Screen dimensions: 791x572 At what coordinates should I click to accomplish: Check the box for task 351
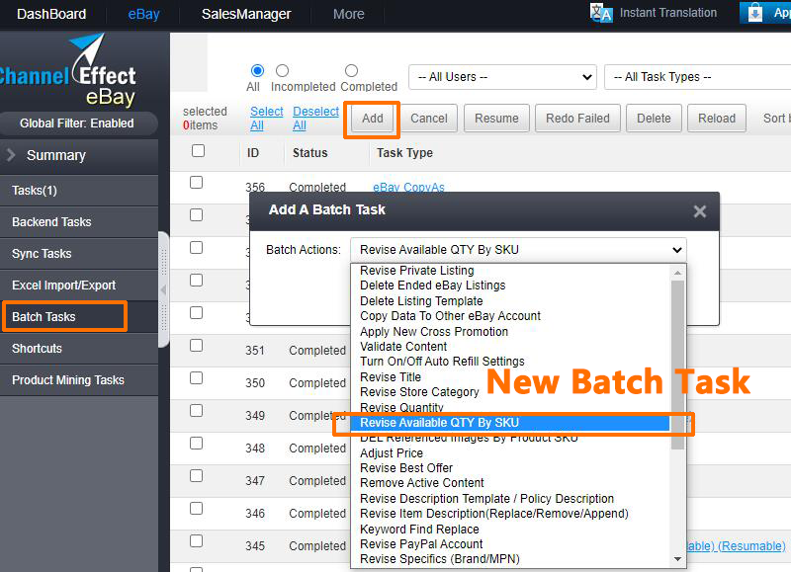(x=196, y=346)
